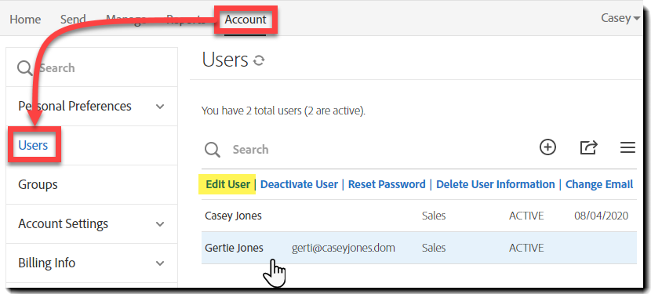Click the magnifier icon in users search

click(212, 150)
